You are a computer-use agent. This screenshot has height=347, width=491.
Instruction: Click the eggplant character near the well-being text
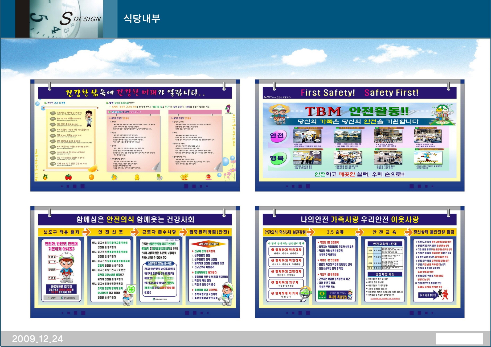pos(228,109)
